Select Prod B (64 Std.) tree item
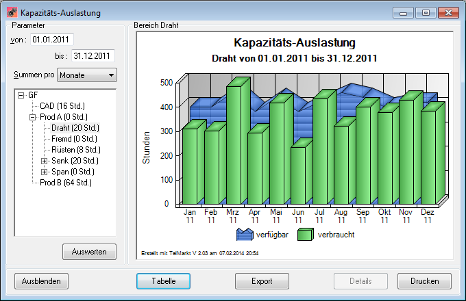 [66, 183]
